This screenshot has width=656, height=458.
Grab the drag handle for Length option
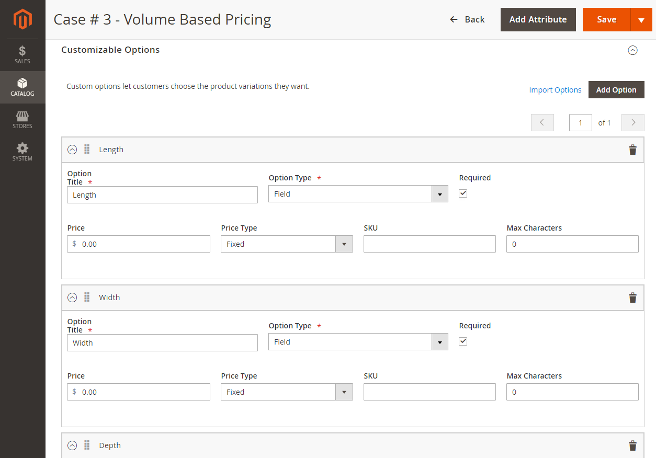(87, 150)
